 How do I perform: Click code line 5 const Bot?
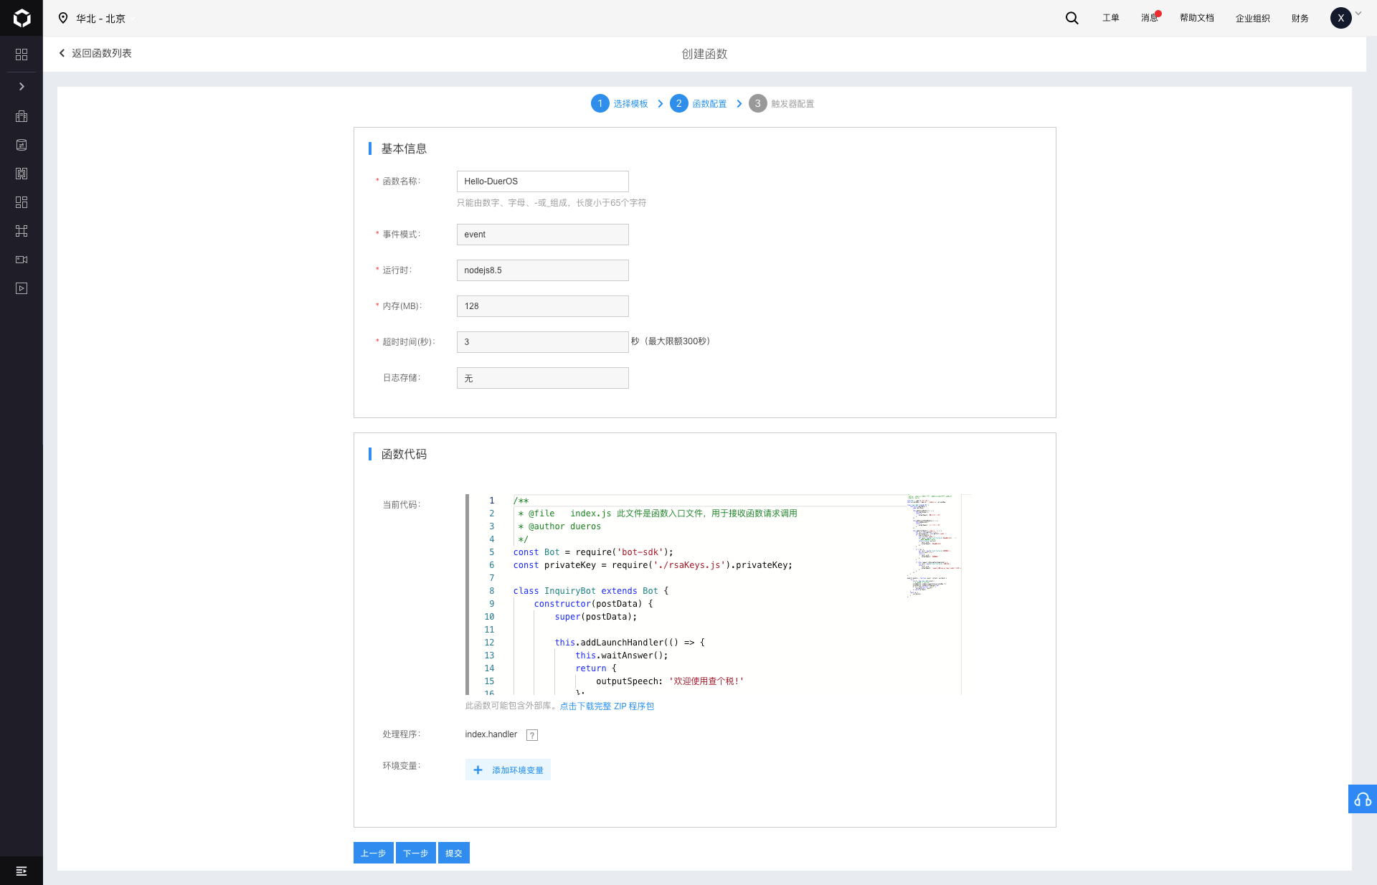point(593,552)
